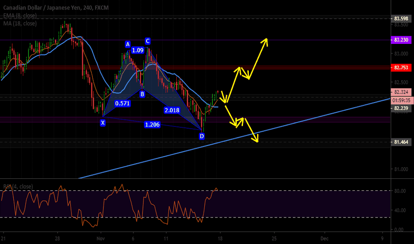Select pattern point C marker
414x244 pixels.
(x=147, y=41)
